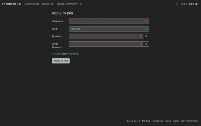Click the Password field warning icon
Screen dimensions: 201x126
click(x=141, y=36)
